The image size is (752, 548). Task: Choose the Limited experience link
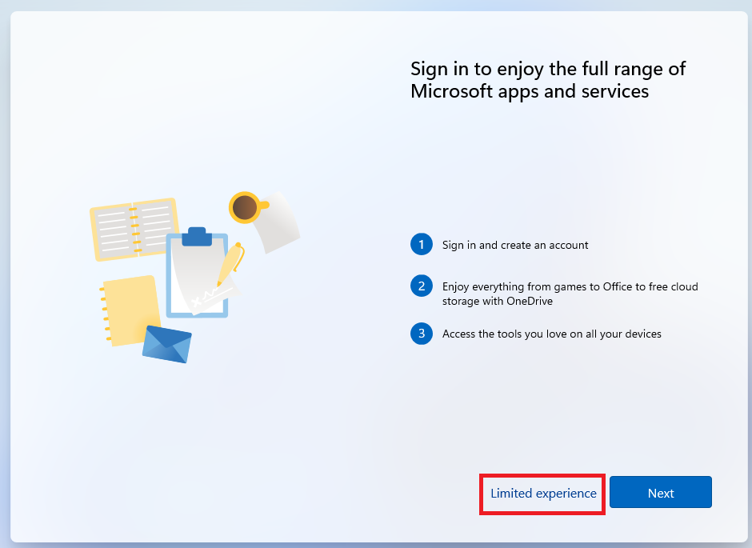[x=543, y=494]
